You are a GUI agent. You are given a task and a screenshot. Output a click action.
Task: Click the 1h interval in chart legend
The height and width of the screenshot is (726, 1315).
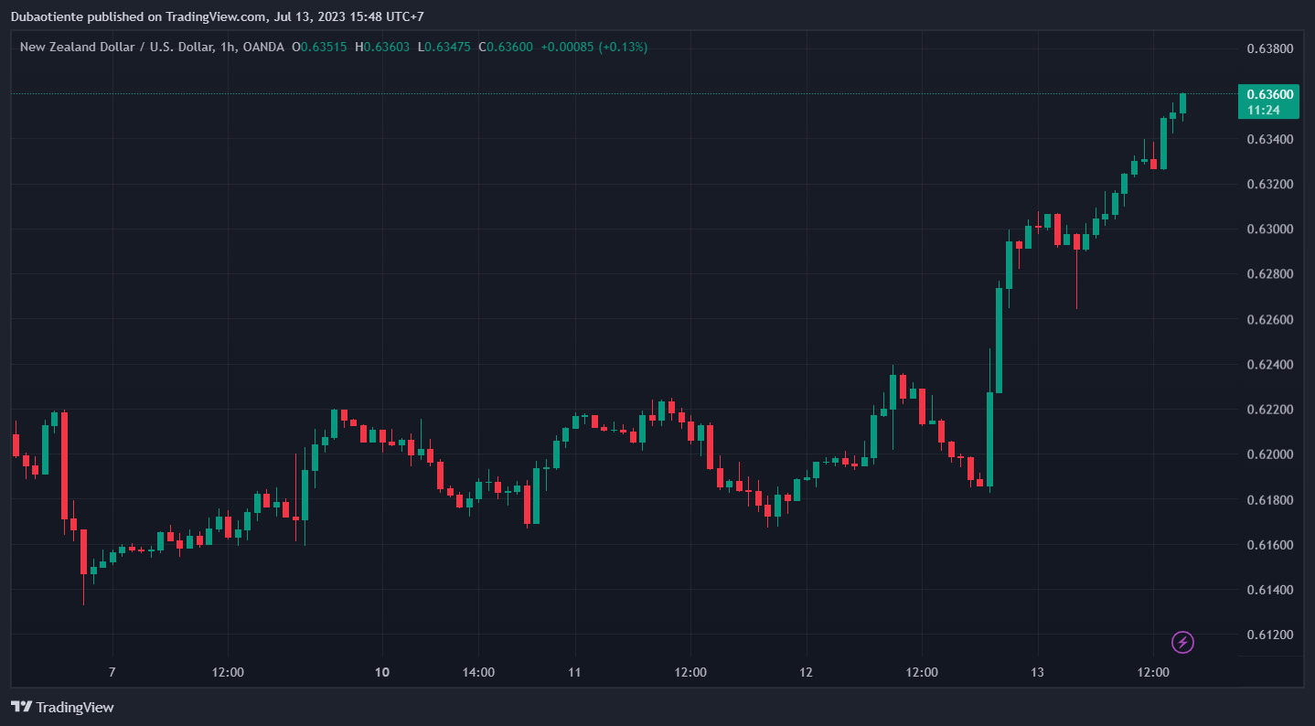(226, 47)
